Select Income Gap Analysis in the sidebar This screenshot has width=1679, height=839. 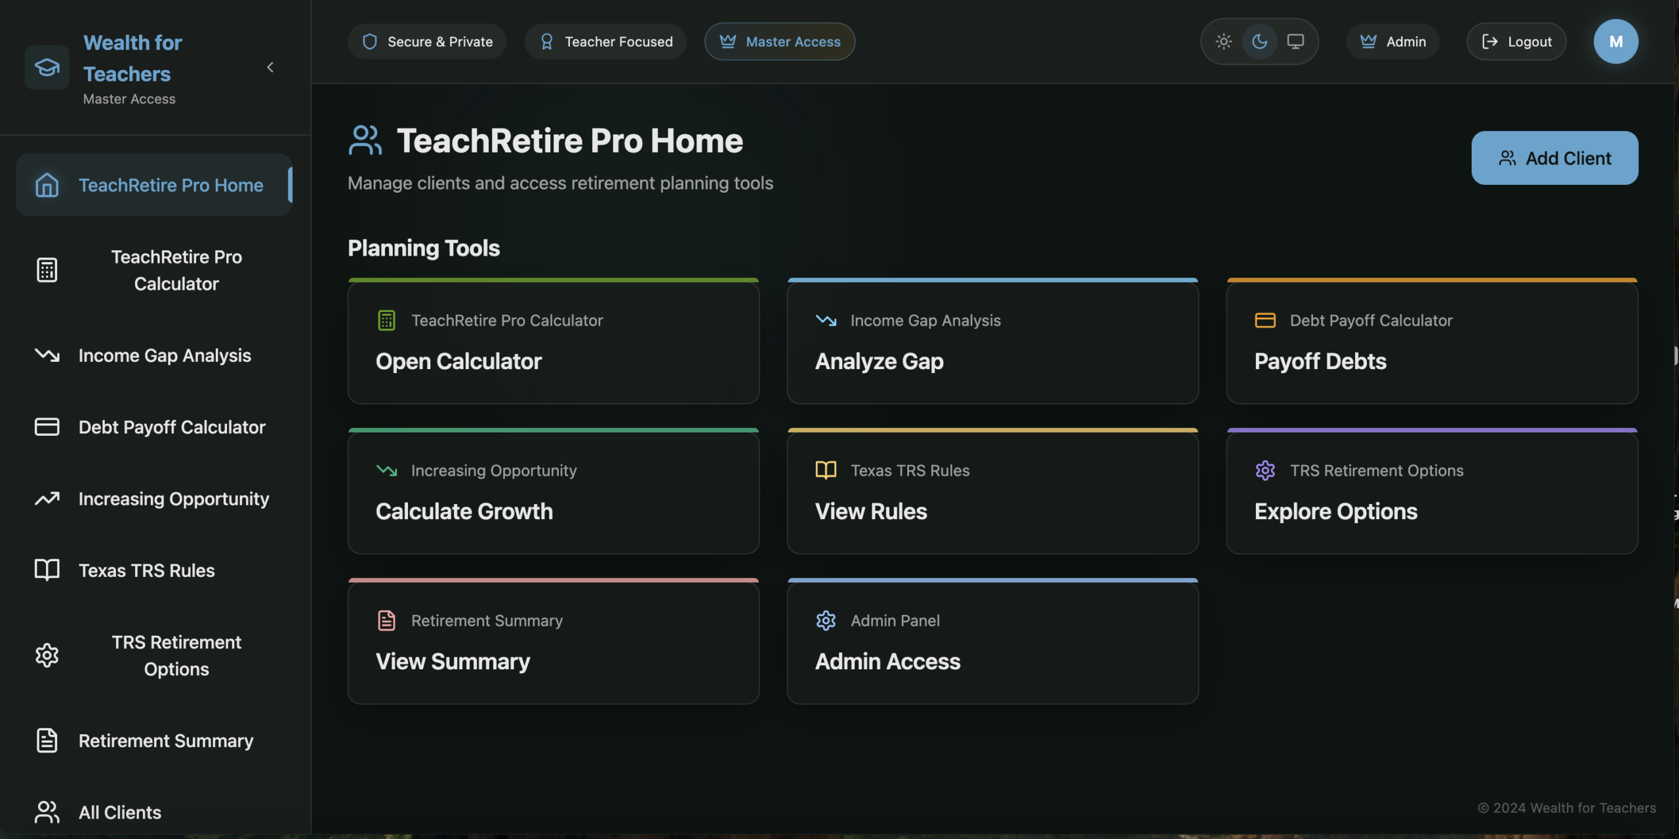tap(164, 355)
